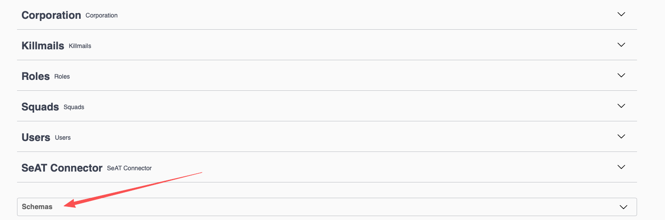Click the small Corporation description text
This screenshot has width=665, height=220.
[101, 15]
